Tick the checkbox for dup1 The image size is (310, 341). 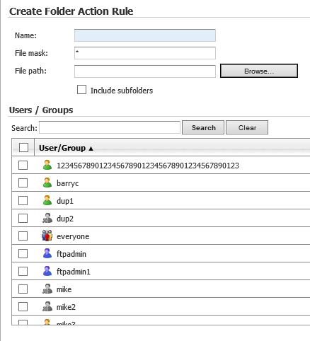(x=23, y=200)
